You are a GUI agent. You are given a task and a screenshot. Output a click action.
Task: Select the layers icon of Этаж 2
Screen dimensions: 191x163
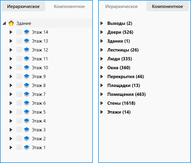27,139
